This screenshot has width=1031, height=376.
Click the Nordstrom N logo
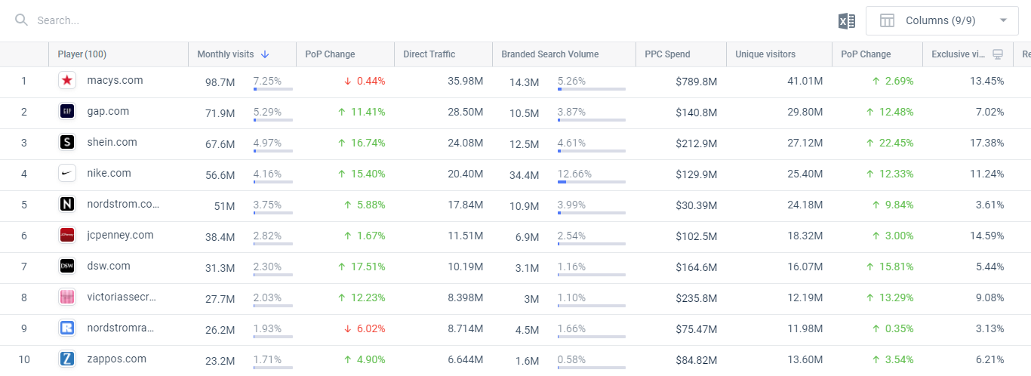67,204
